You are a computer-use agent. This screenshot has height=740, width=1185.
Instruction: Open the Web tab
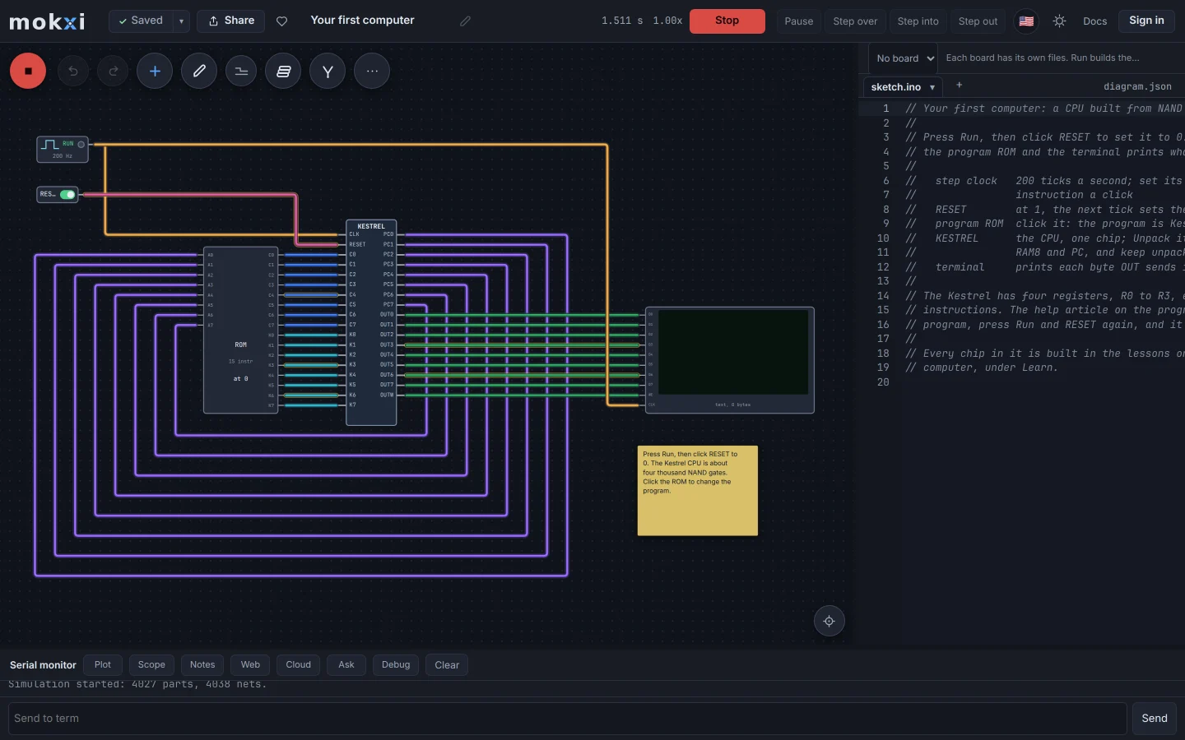pyautogui.click(x=250, y=665)
